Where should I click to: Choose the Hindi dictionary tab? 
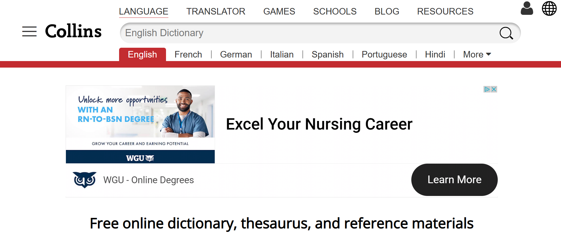tap(435, 55)
